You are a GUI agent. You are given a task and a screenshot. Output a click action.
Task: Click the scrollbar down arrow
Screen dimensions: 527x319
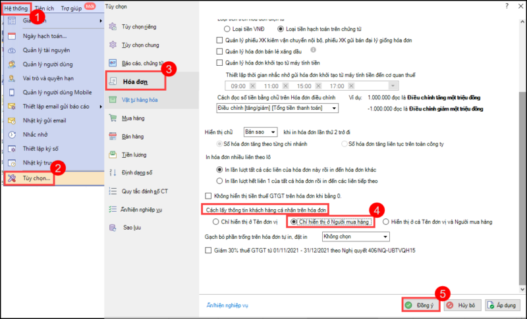(522, 289)
